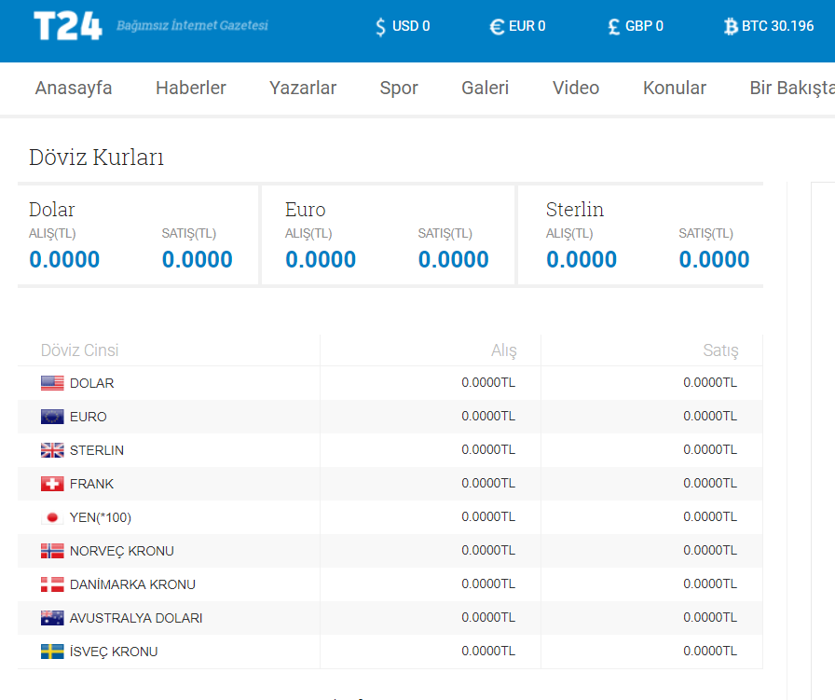Click the US flag next to DOLAR
This screenshot has height=700, width=835.
click(x=52, y=383)
